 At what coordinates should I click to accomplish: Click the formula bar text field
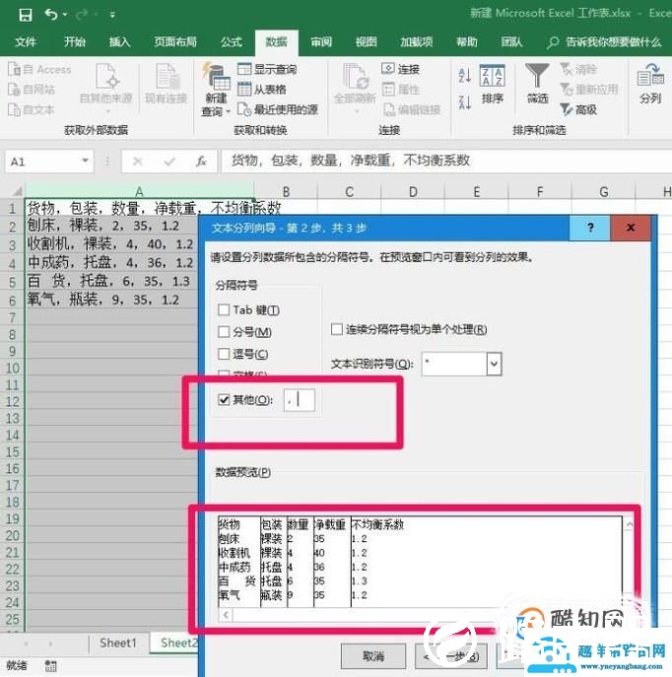tap(446, 161)
